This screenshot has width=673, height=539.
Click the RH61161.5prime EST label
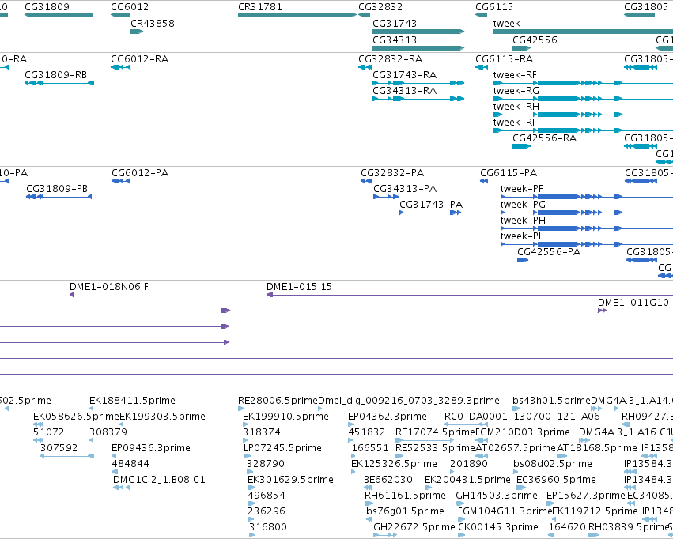pyautogui.click(x=405, y=496)
